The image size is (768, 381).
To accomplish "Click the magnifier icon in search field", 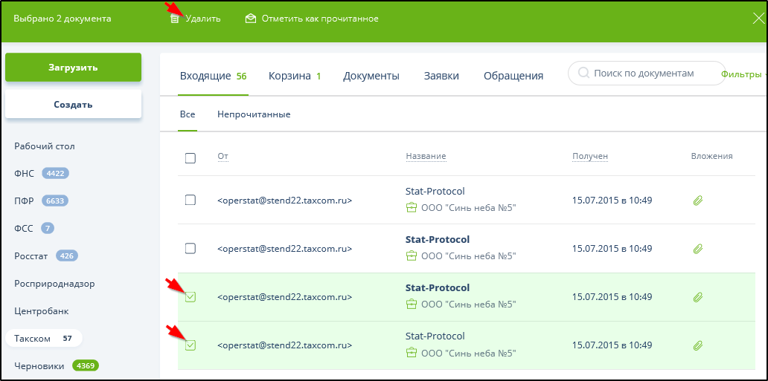I will click(x=583, y=74).
